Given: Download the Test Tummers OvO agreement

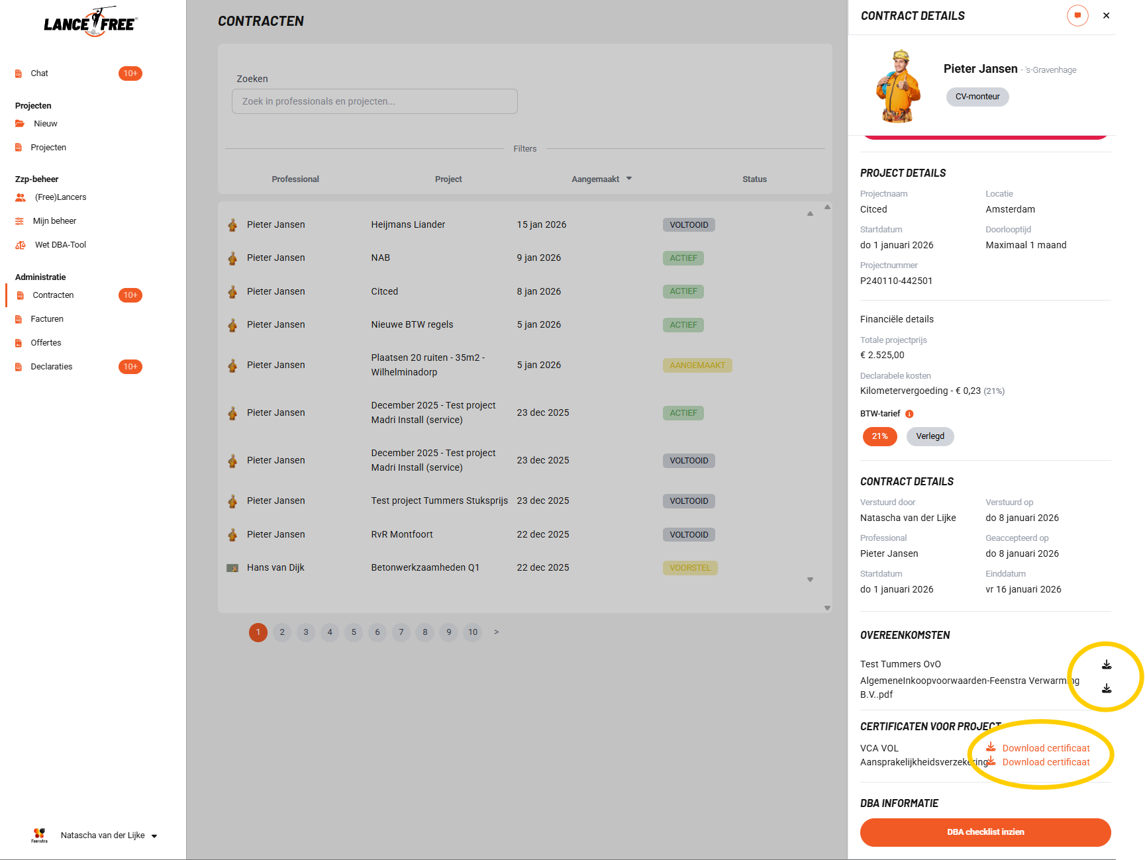Looking at the screenshot, I should [1107, 664].
